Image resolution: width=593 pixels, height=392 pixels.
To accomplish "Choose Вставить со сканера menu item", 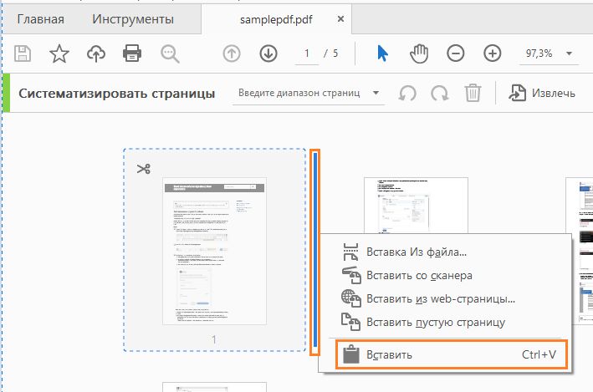I will click(x=446, y=275).
